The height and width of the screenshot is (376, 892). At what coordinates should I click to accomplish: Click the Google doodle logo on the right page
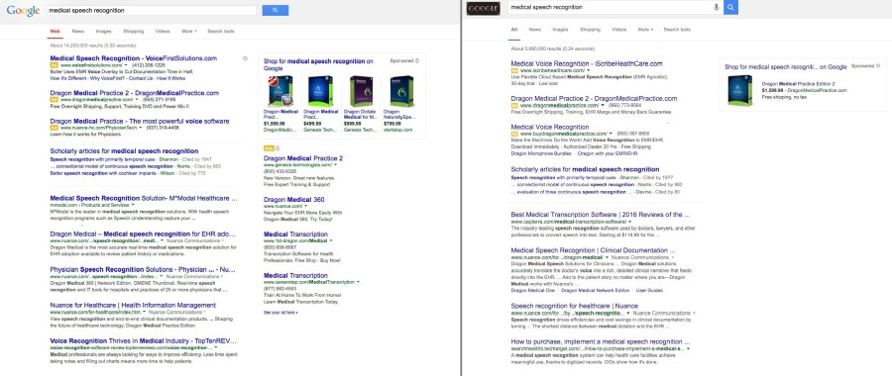pos(483,9)
